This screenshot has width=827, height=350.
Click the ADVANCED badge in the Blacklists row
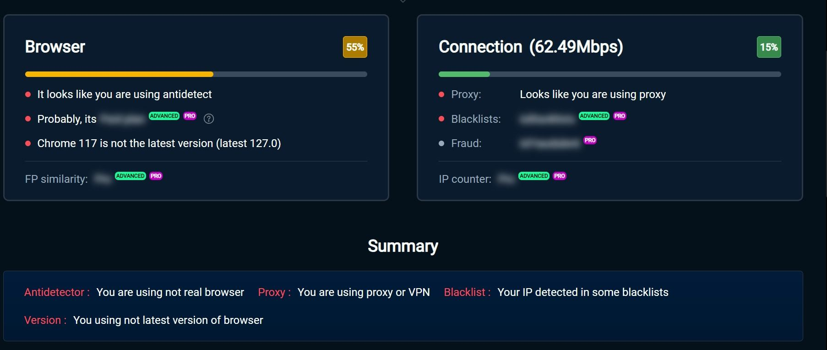[594, 116]
